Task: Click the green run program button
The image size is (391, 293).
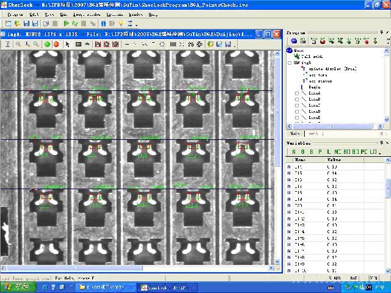Action: point(66,23)
